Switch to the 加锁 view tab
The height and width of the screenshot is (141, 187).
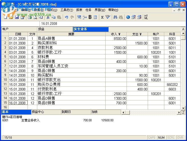[106, 112]
